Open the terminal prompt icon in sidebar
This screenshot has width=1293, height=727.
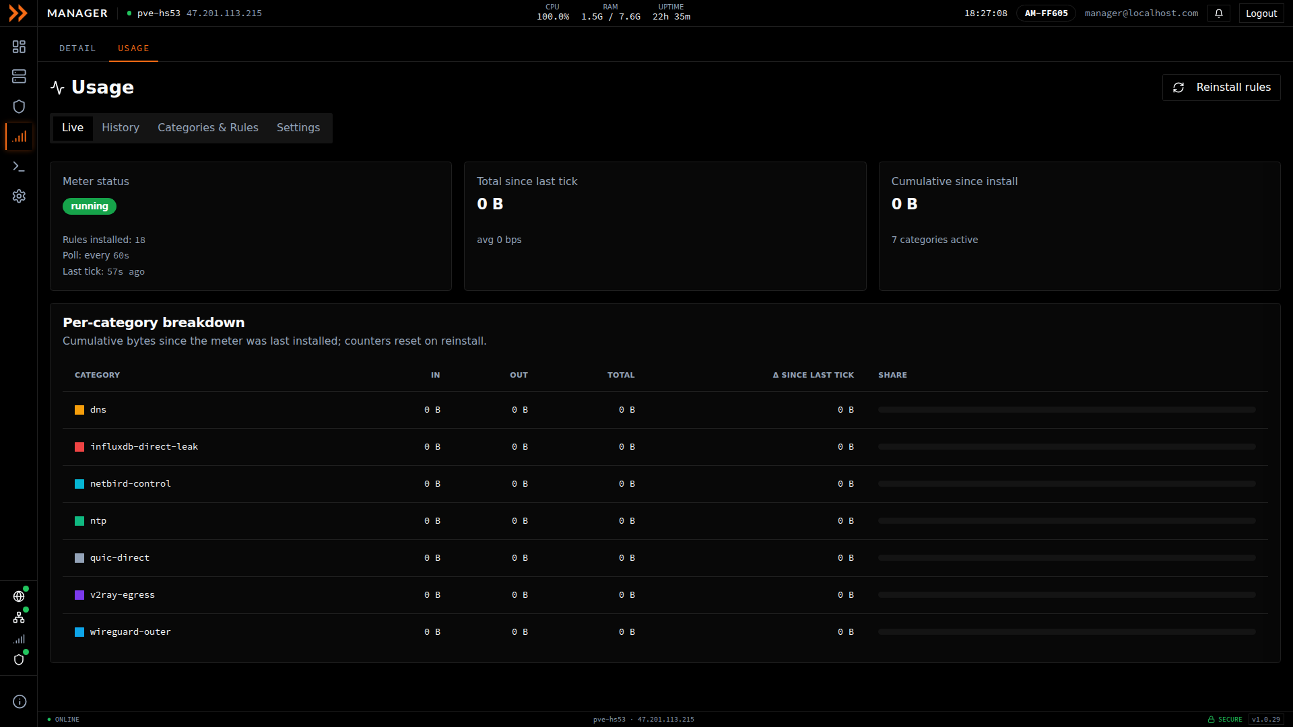point(19,166)
